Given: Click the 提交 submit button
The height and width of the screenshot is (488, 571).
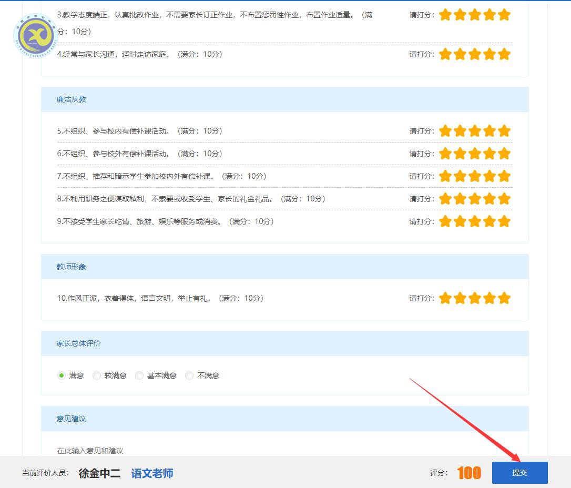Looking at the screenshot, I should 519,472.
